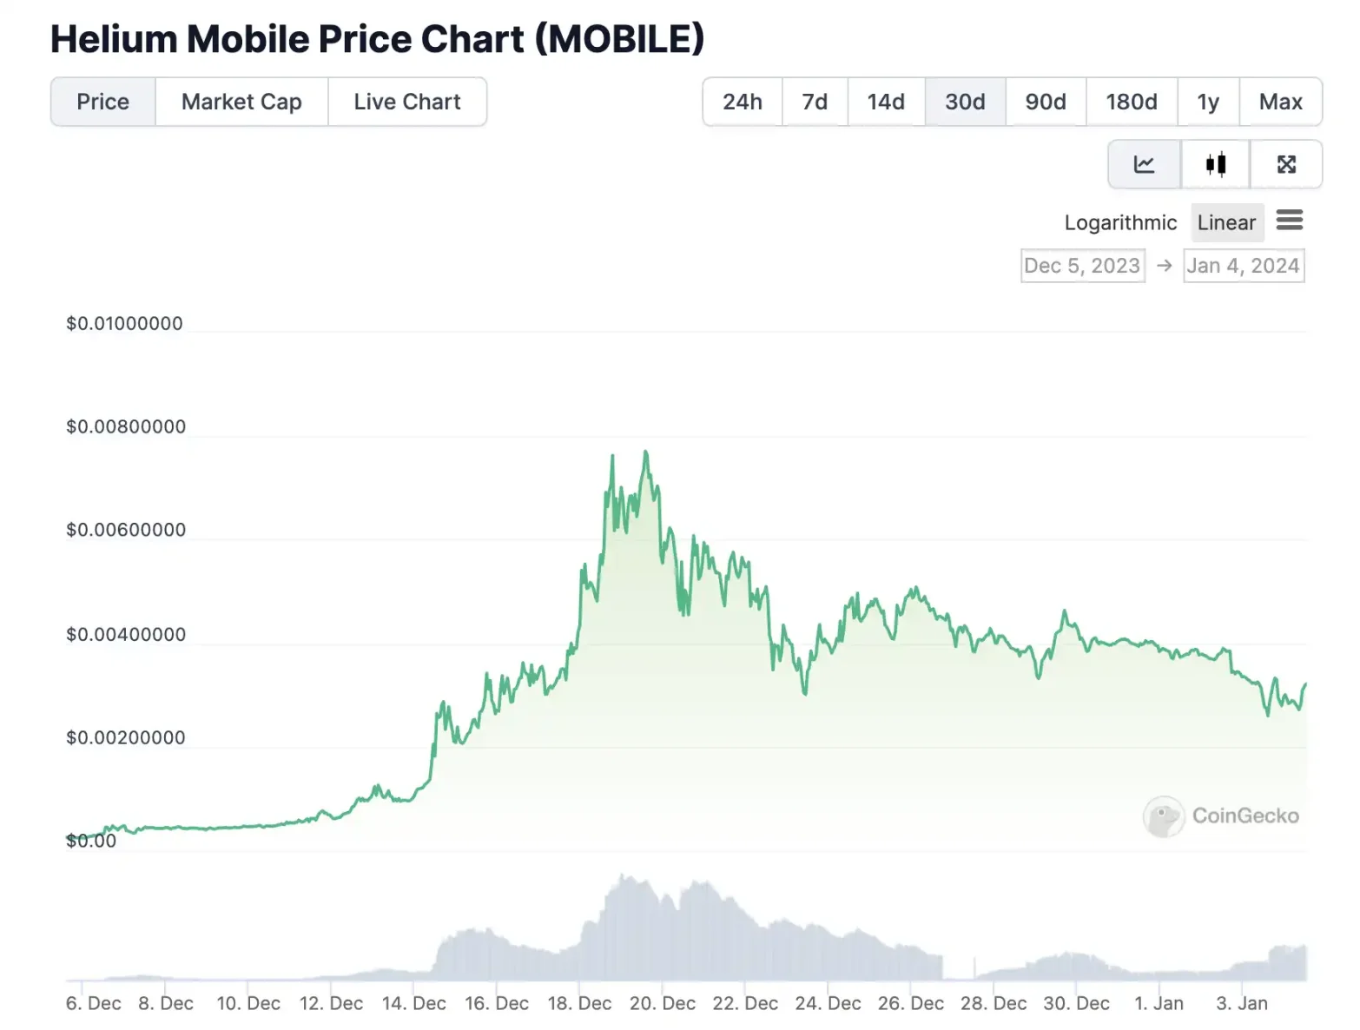
Task: Click the CoinGecko logo watermark
Action: coord(1222,815)
